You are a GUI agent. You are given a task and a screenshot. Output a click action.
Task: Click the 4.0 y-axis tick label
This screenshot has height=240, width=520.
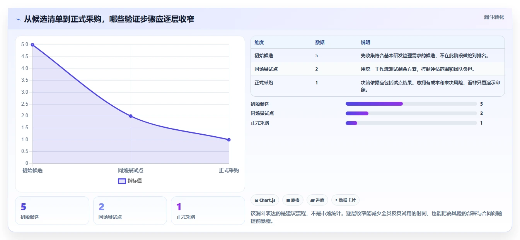coord(25,69)
